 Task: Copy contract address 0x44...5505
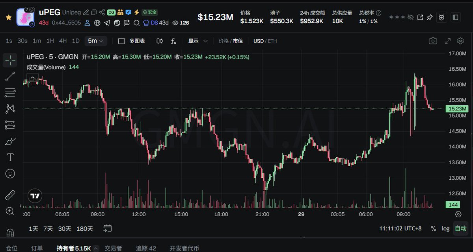[x=66, y=23]
